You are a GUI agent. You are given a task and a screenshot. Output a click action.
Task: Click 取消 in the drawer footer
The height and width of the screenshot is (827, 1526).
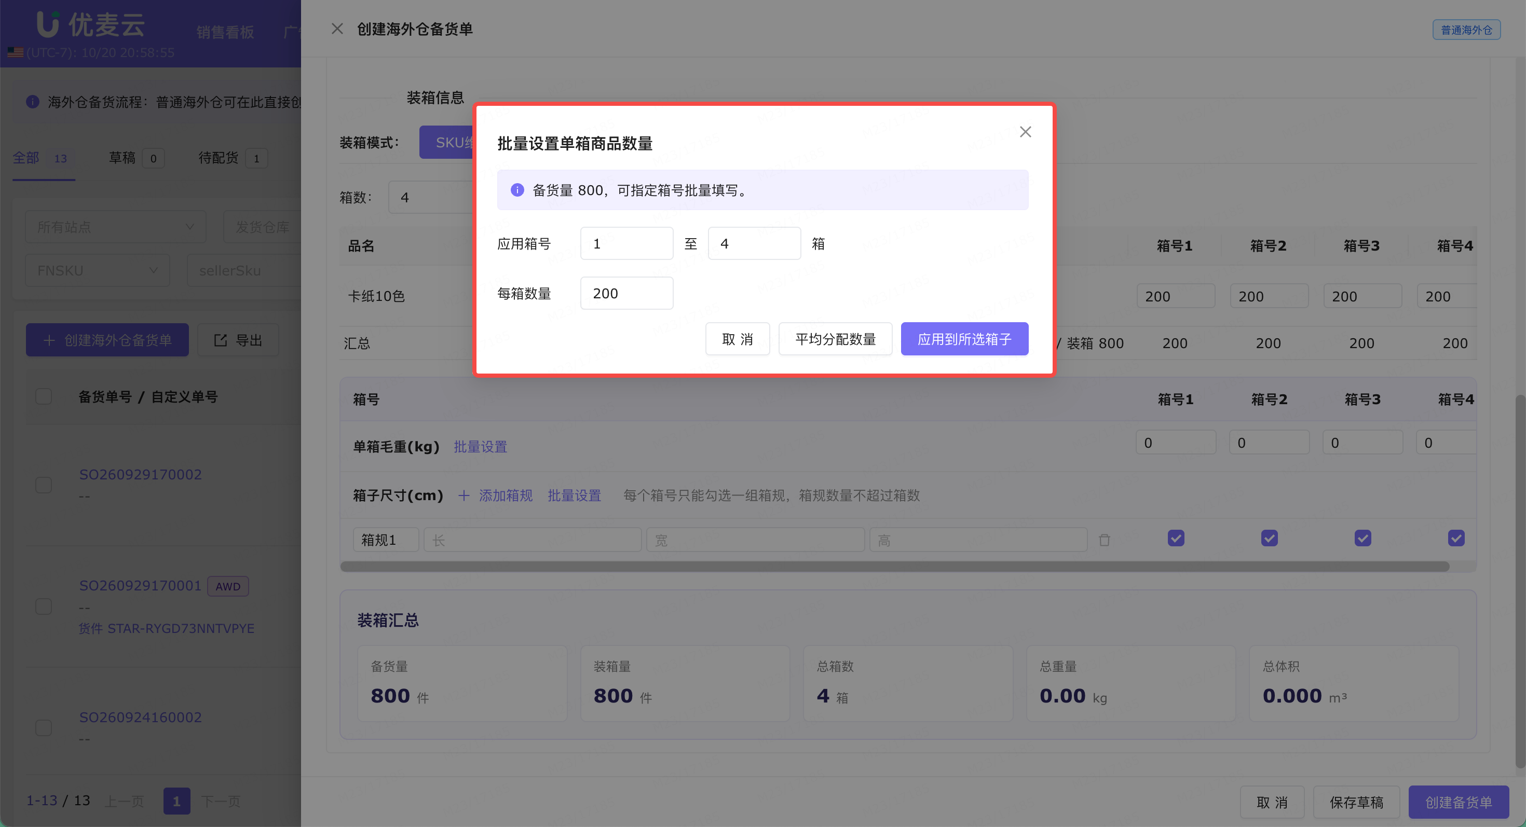(1272, 802)
